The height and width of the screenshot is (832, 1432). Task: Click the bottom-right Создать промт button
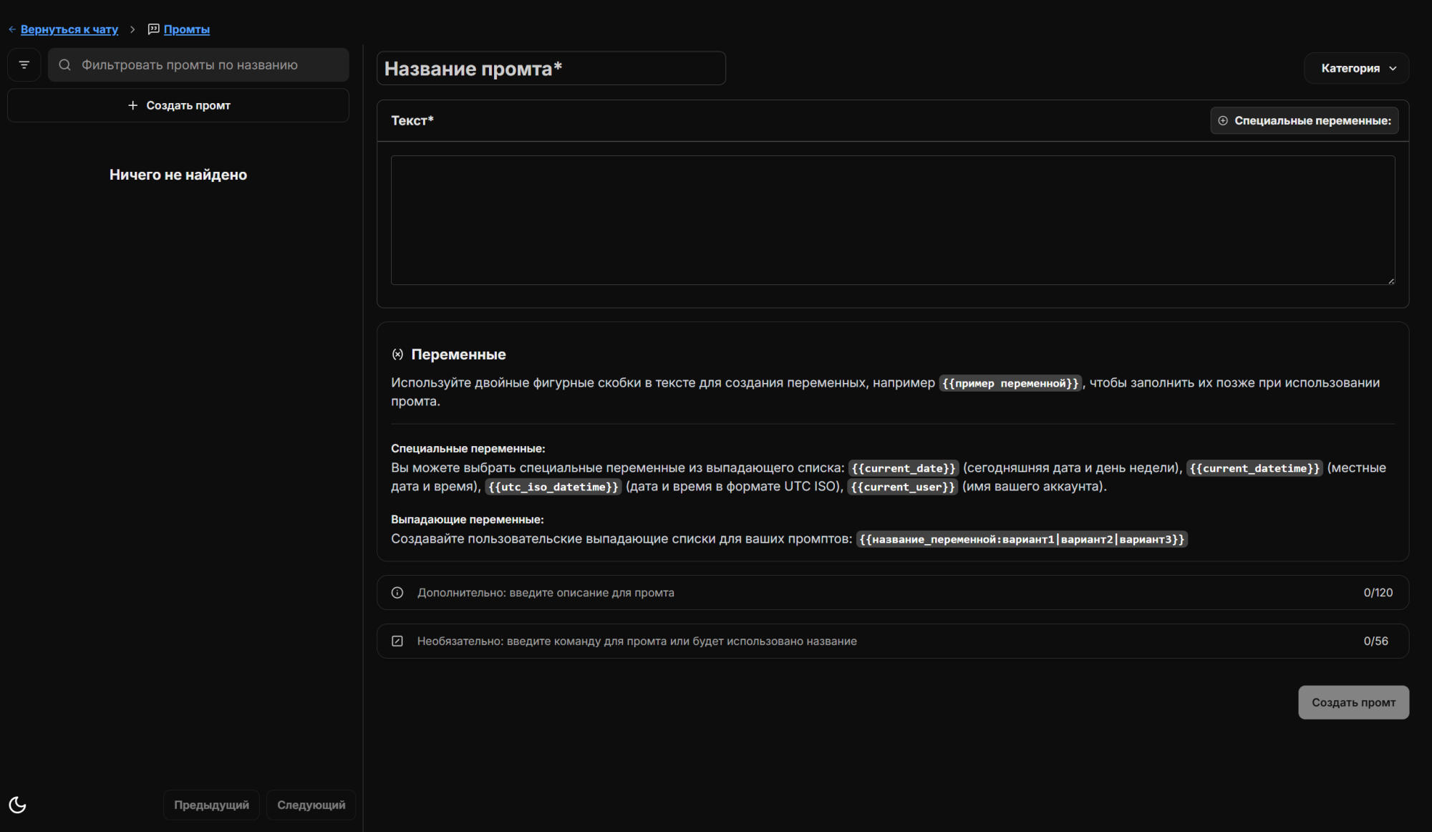pyautogui.click(x=1353, y=702)
